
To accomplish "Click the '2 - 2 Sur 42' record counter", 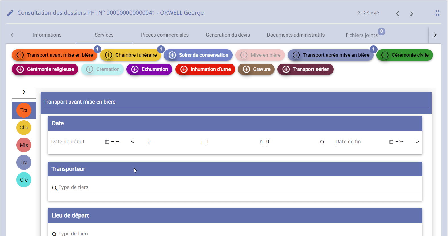I will pyautogui.click(x=368, y=13).
